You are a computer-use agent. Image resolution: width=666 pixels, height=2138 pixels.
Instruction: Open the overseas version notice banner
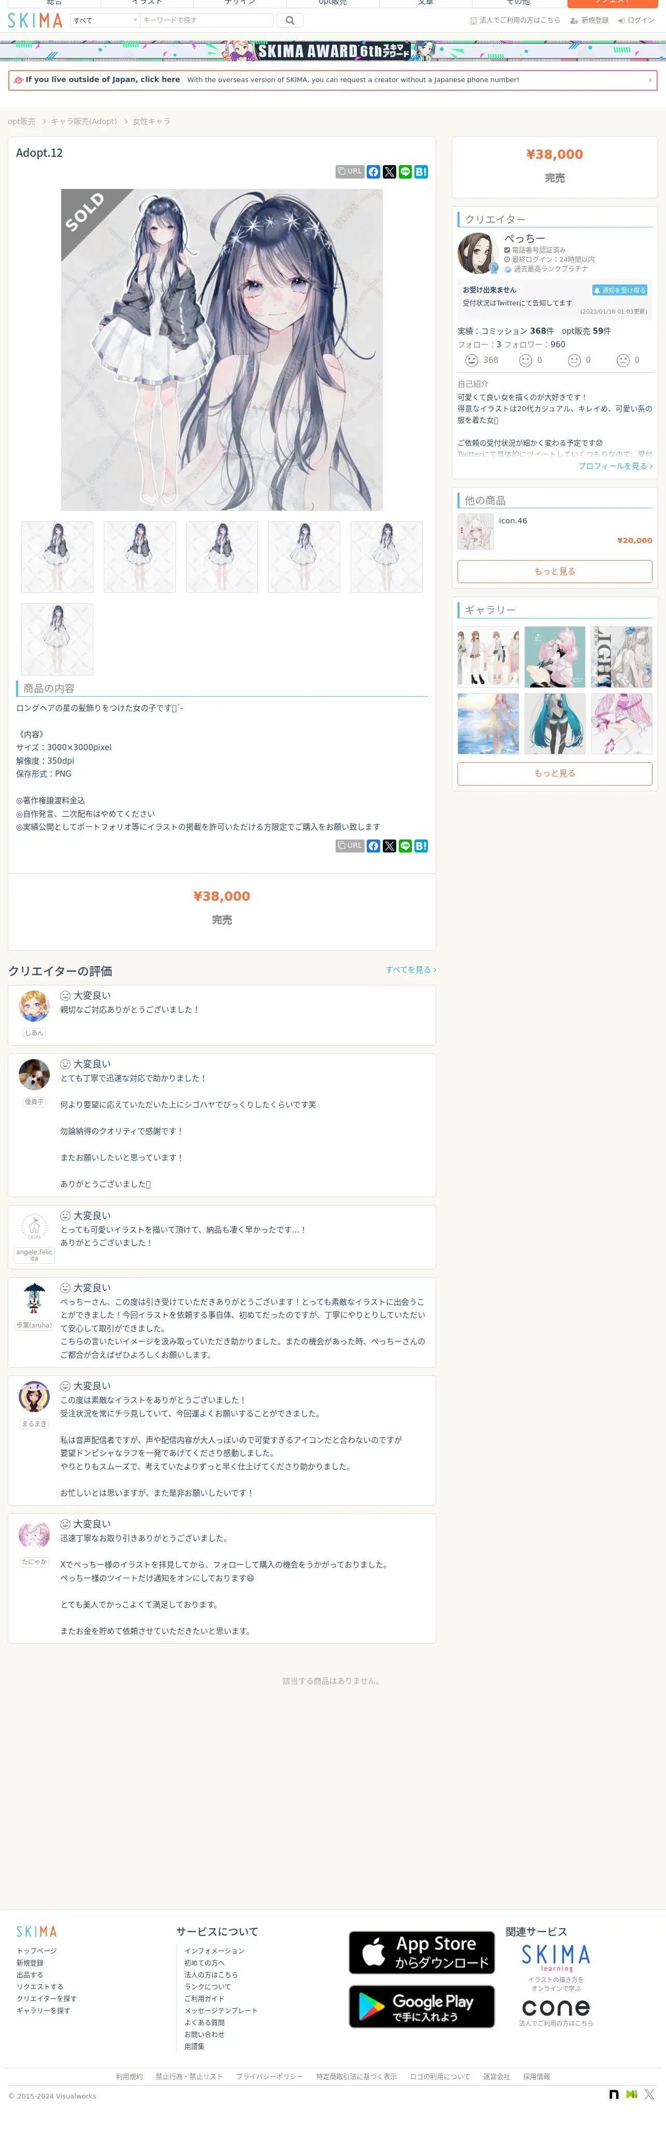click(332, 79)
